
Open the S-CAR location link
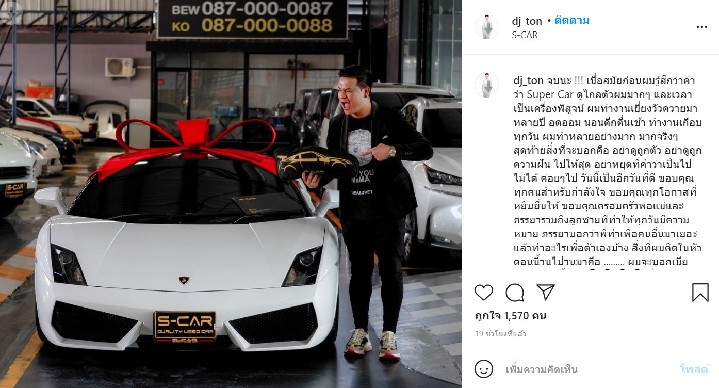[x=525, y=35]
